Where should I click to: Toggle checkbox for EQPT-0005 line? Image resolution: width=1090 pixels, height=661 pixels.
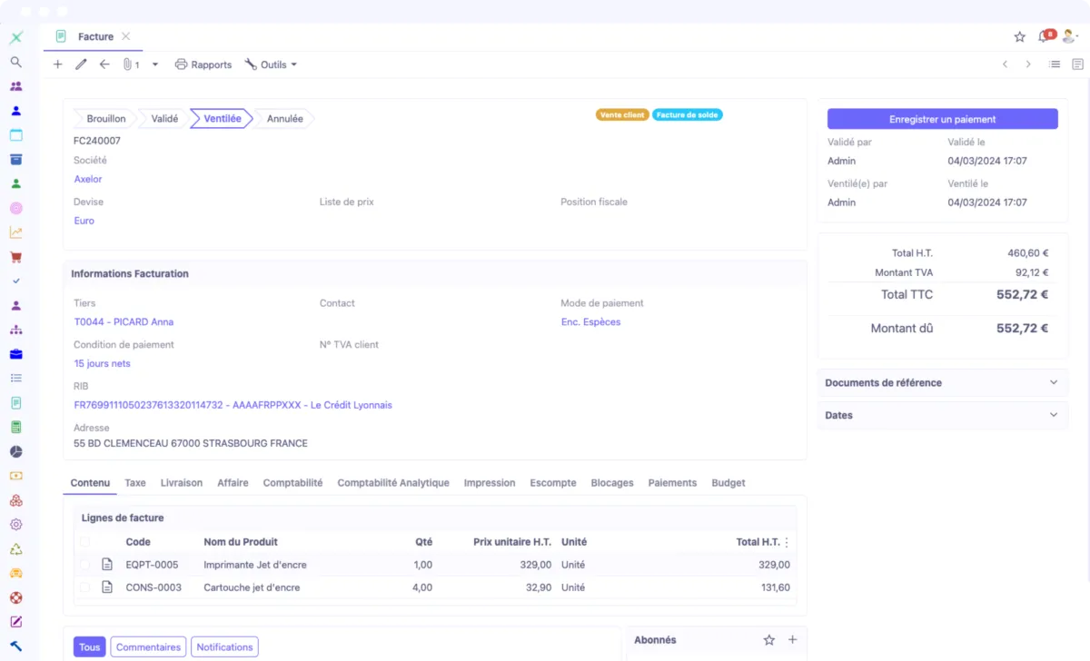tap(84, 565)
